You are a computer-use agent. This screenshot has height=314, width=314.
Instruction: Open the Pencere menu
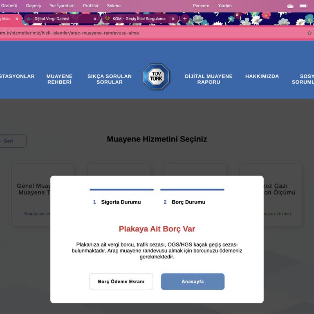pyautogui.click(x=201, y=6)
